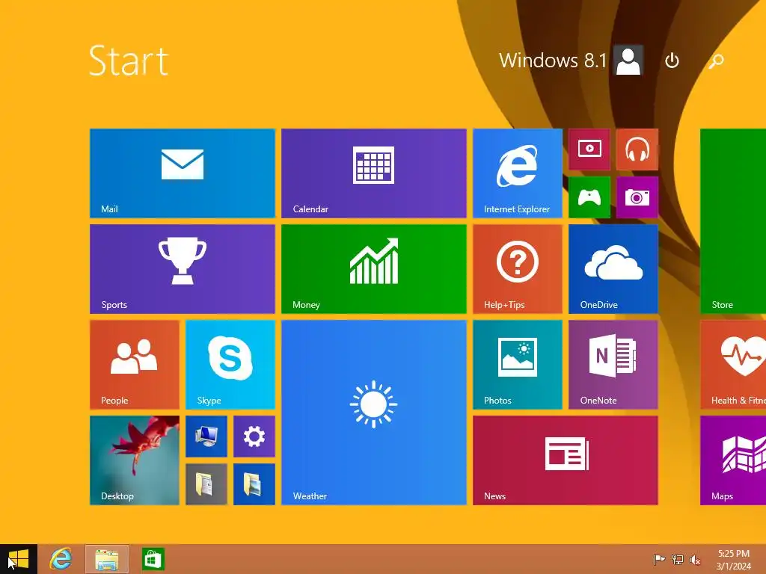Open the Pictures folder tile
This screenshot has width=766, height=574.
click(254, 484)
